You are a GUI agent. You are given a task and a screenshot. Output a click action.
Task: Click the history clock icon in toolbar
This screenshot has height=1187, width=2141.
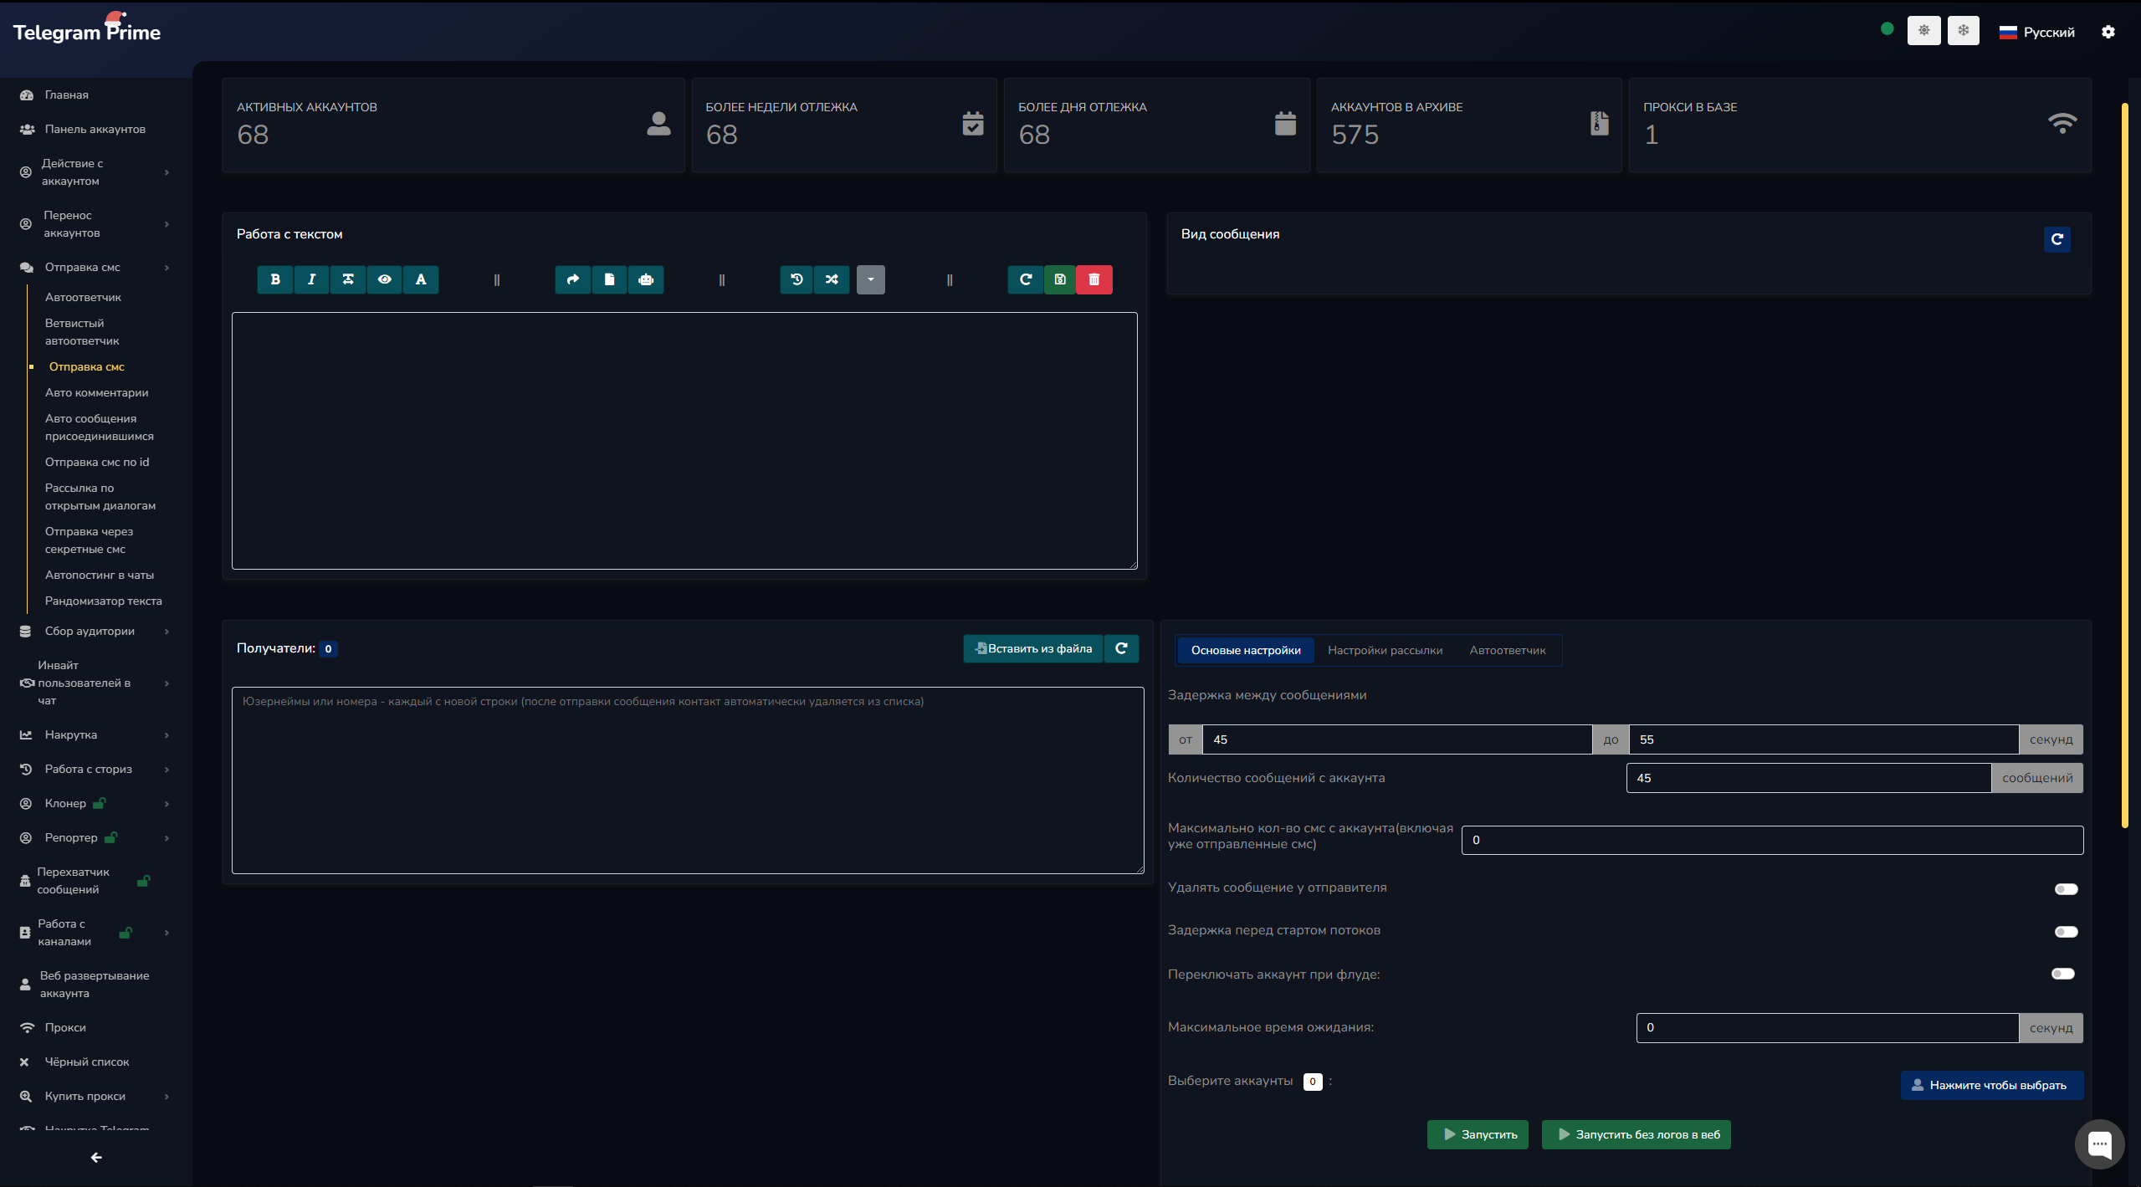796,279
